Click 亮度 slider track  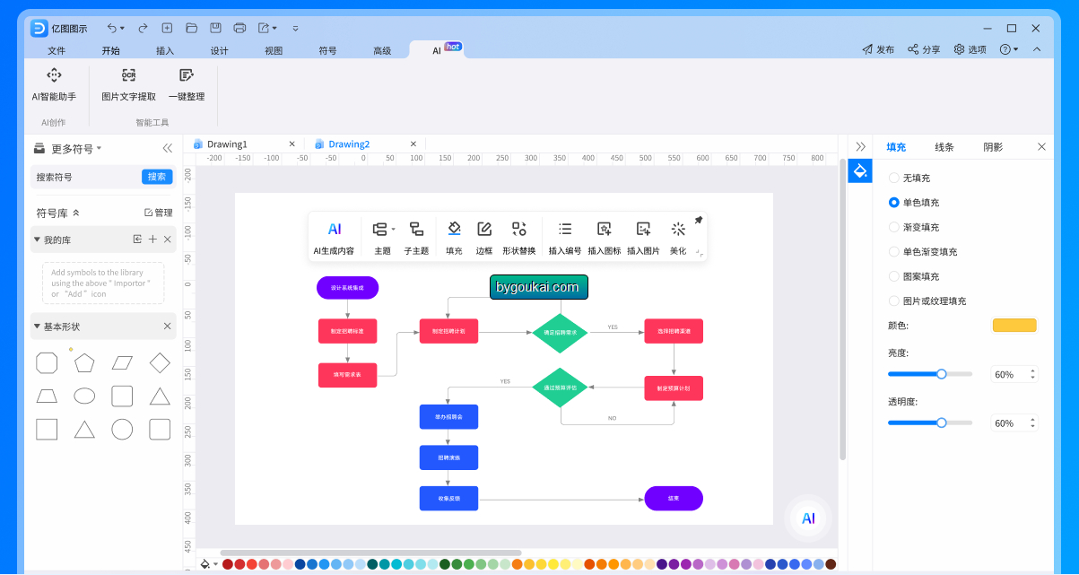tap(930, 374)
